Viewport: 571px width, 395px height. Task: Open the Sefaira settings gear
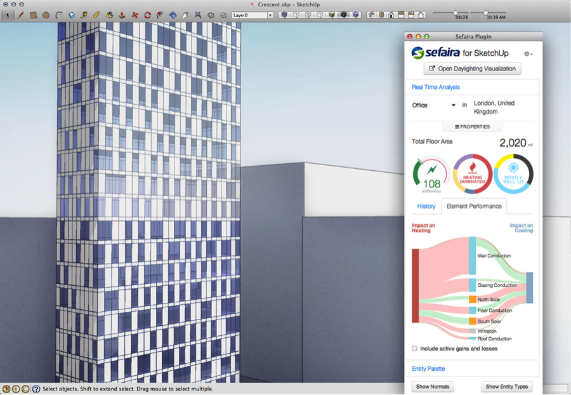[527, 53]
